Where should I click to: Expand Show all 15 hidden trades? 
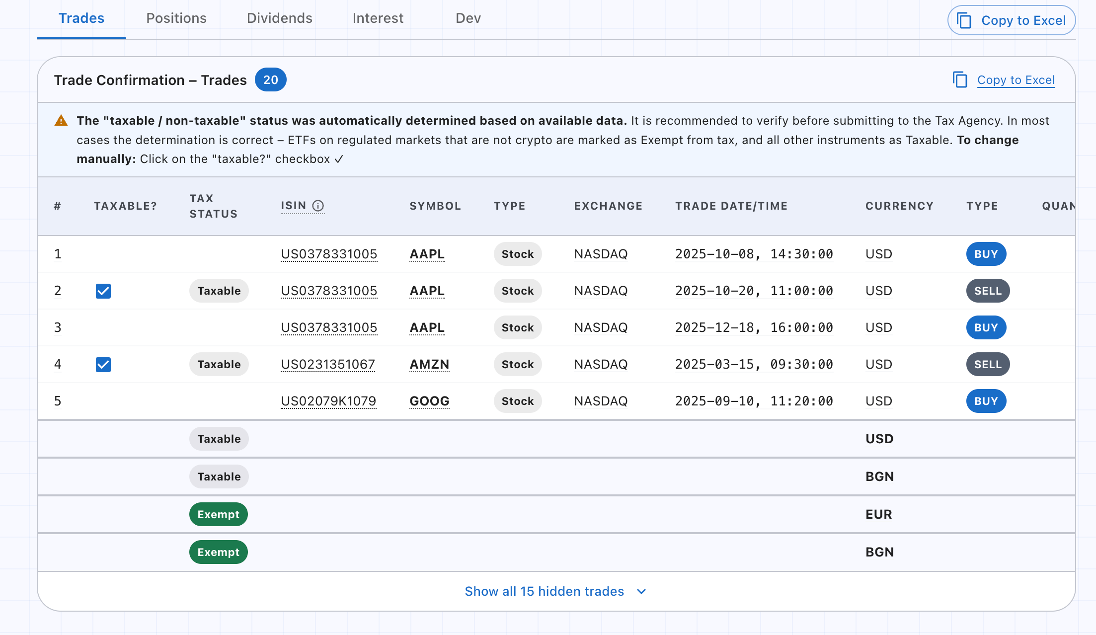[x=556, y=591]
